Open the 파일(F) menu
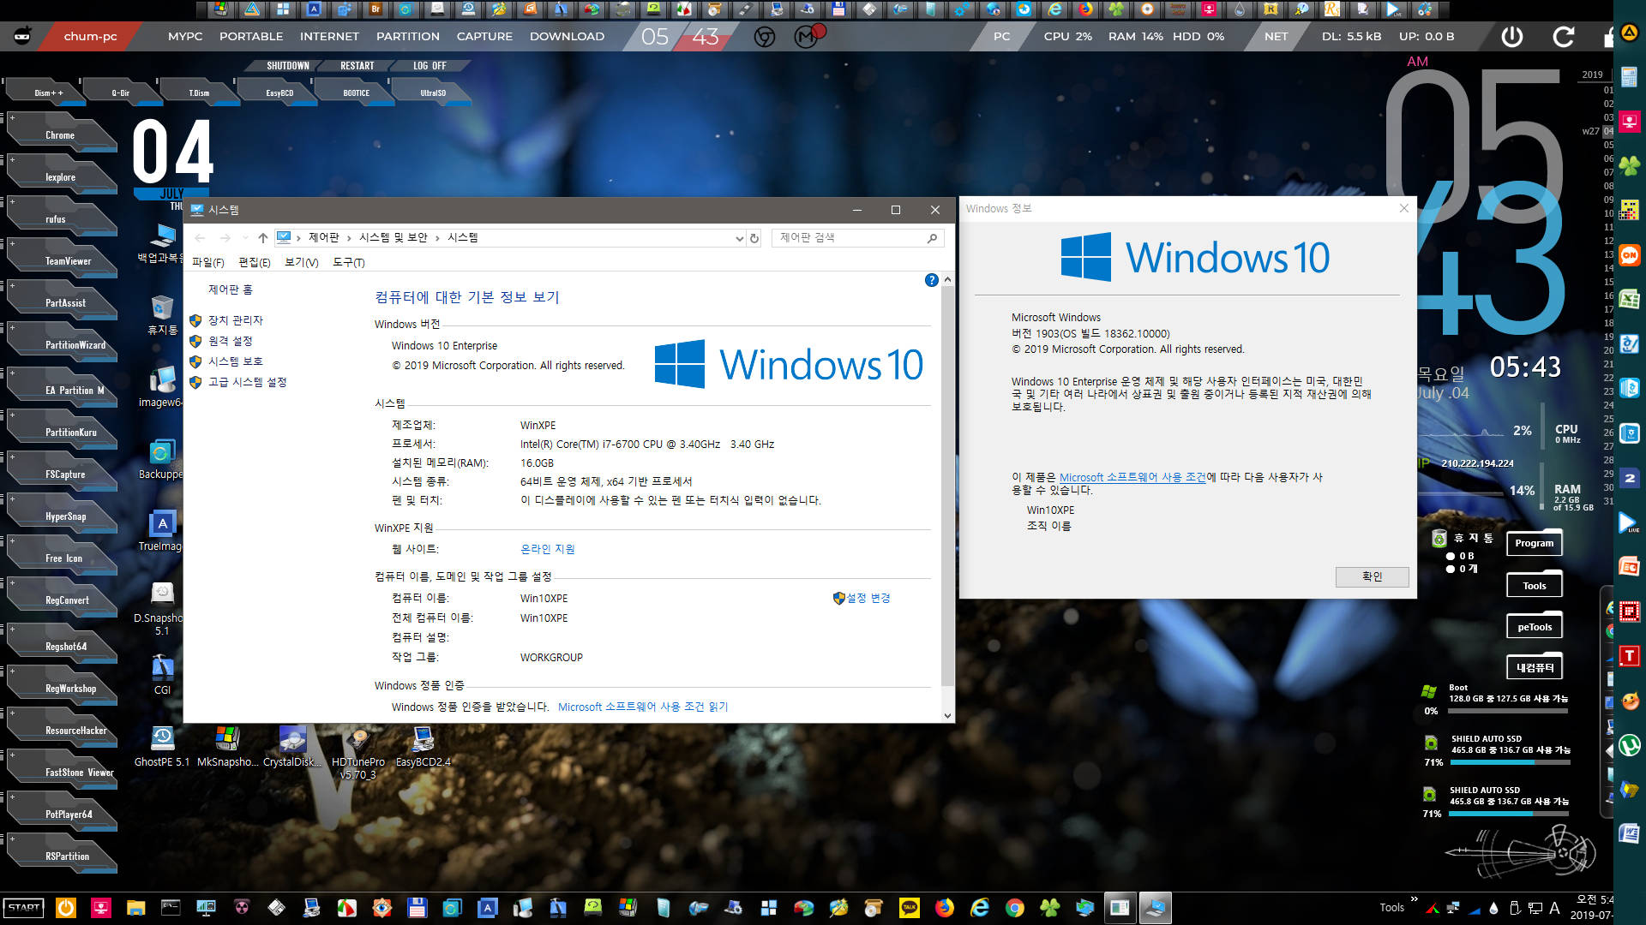 pyautogui.click(x=208, y=263)
